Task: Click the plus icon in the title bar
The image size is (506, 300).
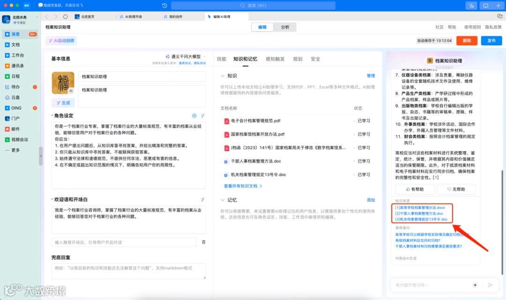Action: pos(498,6)
